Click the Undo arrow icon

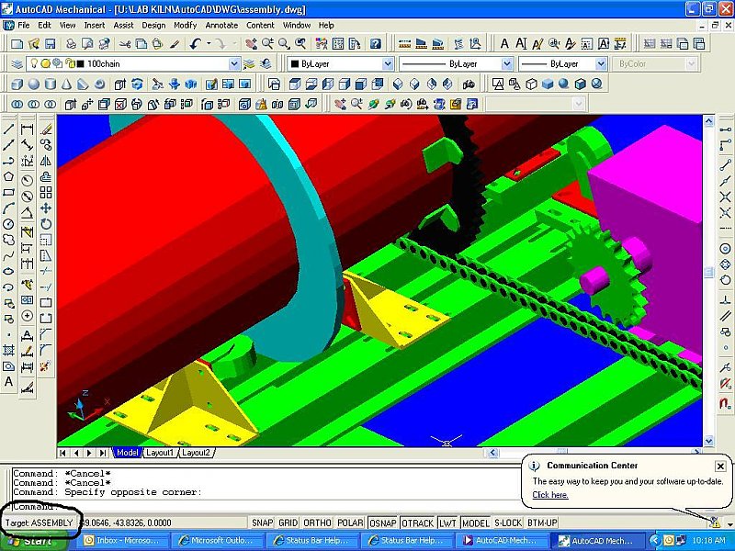pos(195,43)
